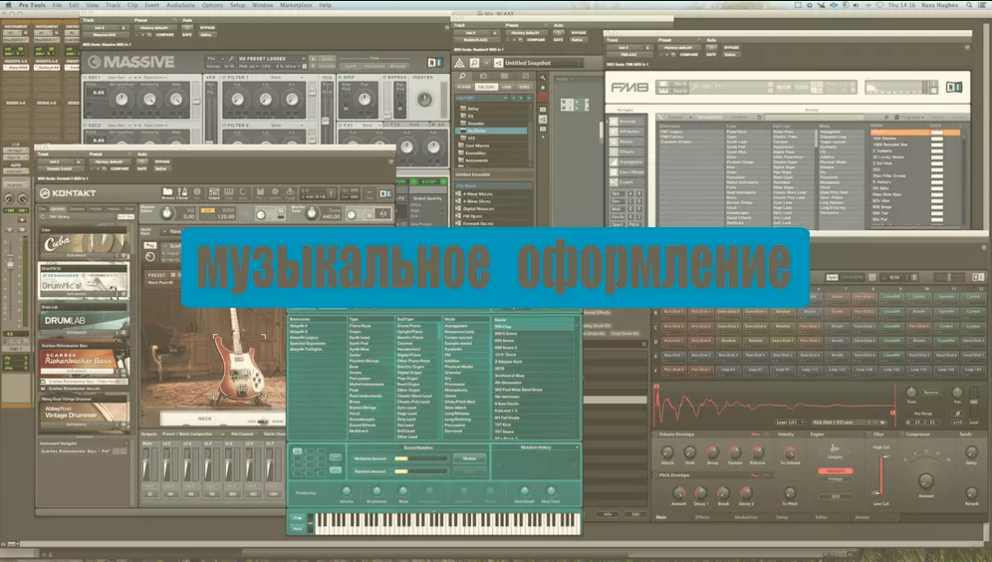Open Kontakt Options gear icon

pyautogui.click(x=275, y=191)
